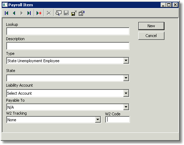The image size is (184, 145).
Task: Open the Payable To dropdown
Action: pyautogui.click(x=126, y=107)
